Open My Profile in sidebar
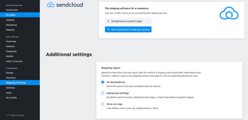The width and height of the screenshot is (248, 120). [20, 98]
